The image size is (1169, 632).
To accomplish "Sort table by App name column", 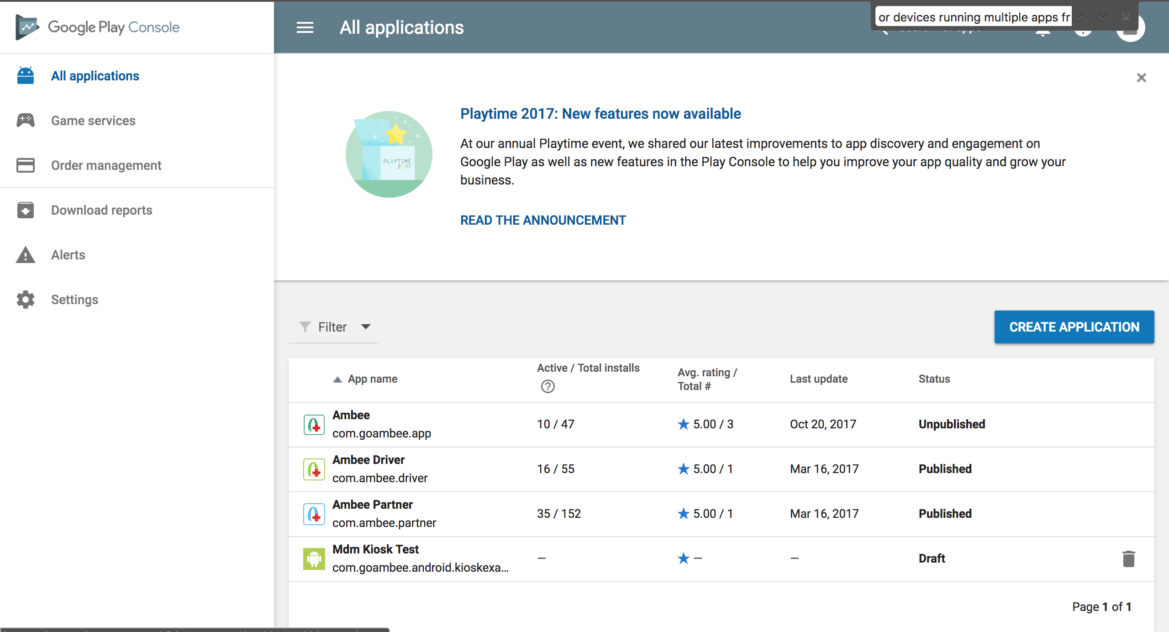I will [x=372, y=379].
